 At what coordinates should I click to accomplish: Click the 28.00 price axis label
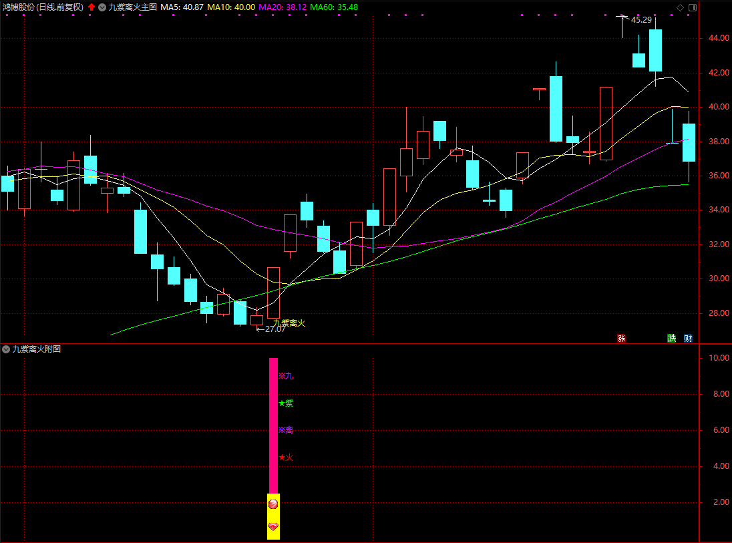click(x=719, y=313)
